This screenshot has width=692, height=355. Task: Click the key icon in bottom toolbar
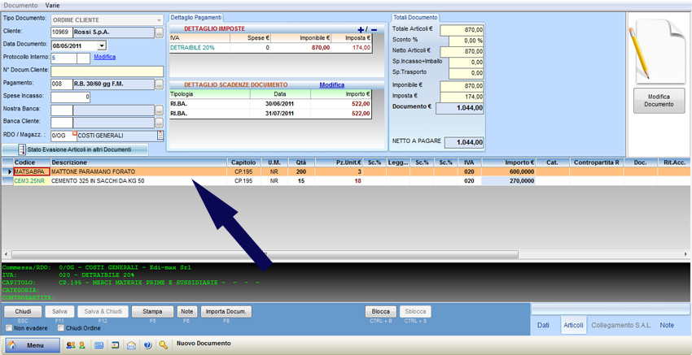[164, 345]
